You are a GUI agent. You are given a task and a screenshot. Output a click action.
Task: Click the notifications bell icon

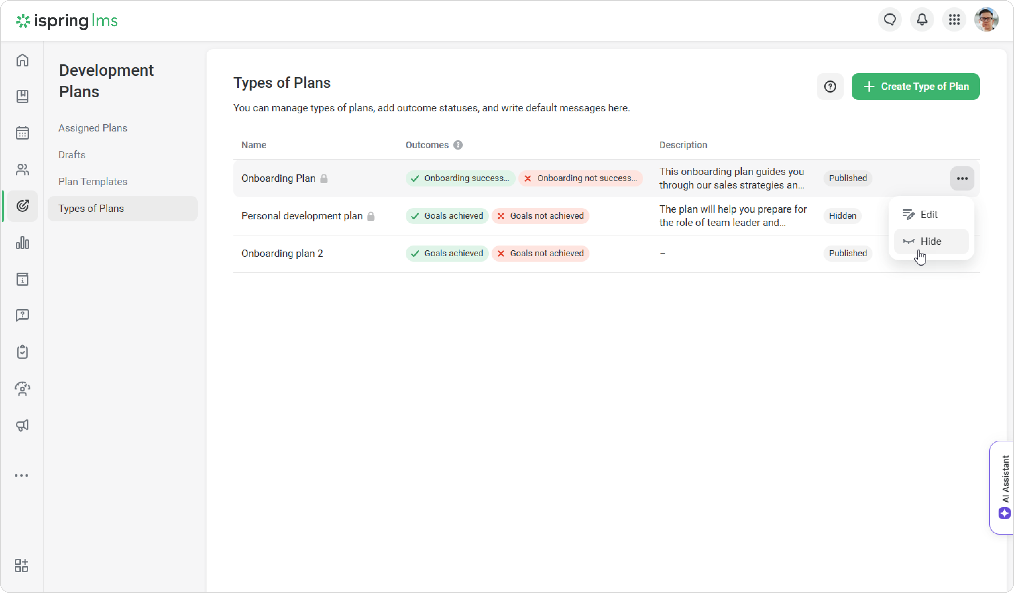click(x=922, y=19)
